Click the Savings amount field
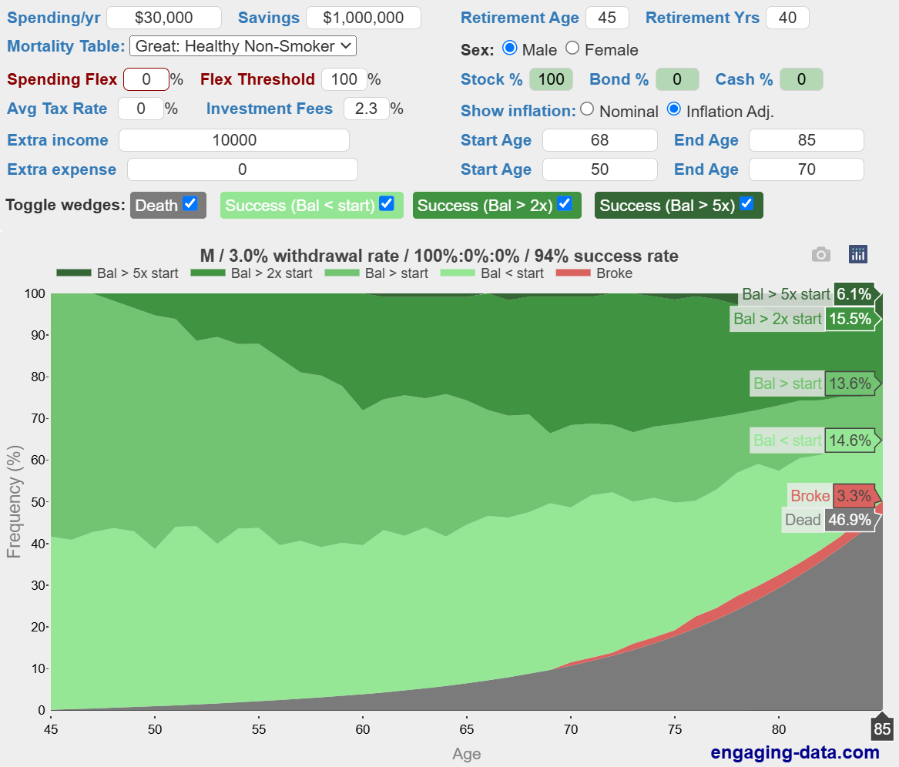899x767 pixels. click(364, 18)
